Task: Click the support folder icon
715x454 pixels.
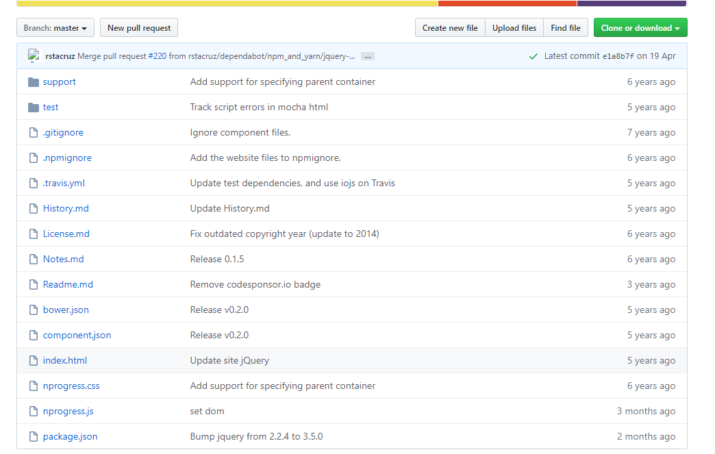Action: [x=34, y=82]
